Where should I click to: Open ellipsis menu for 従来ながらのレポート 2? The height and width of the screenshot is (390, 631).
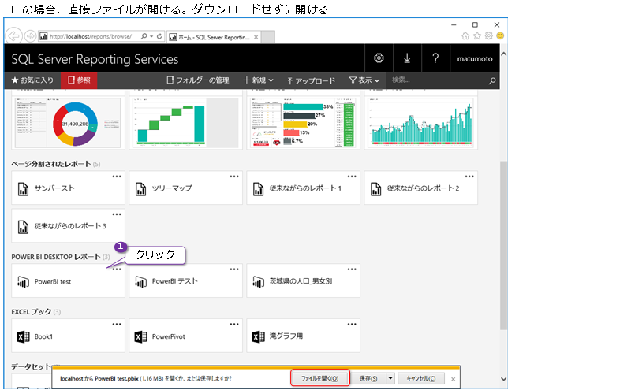tap(469, 176)
